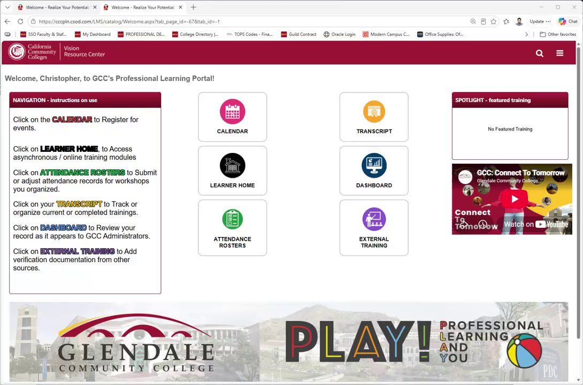Viewport: 583px width, 385px height.
Task: Click the ATTENDANCE ROSTERS tile label
Action: point(232,242)
